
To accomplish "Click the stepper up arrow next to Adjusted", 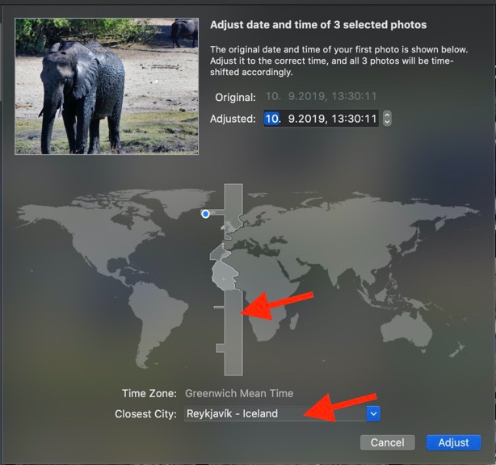I will [x=387, y=115].
